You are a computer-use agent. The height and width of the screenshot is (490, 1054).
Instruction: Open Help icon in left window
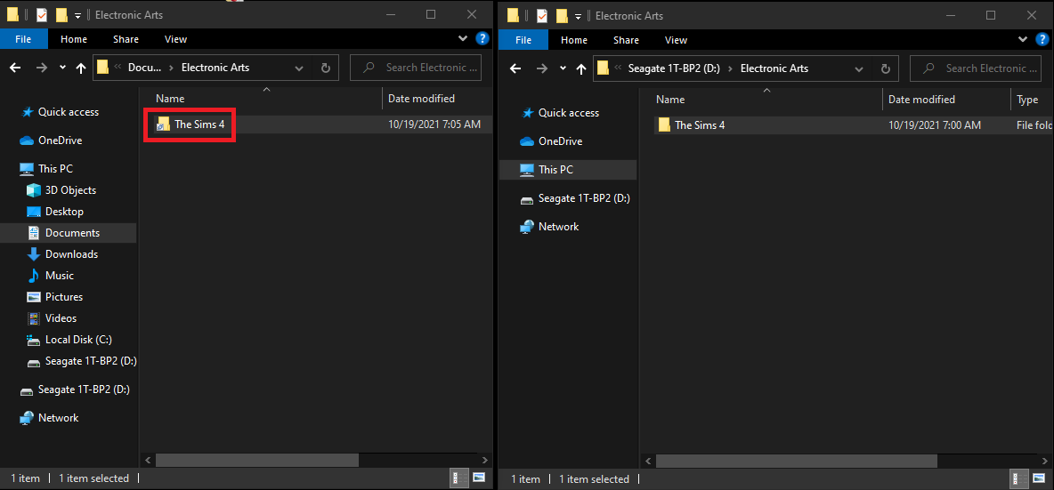pyautogui.click(x=482, y=38)
